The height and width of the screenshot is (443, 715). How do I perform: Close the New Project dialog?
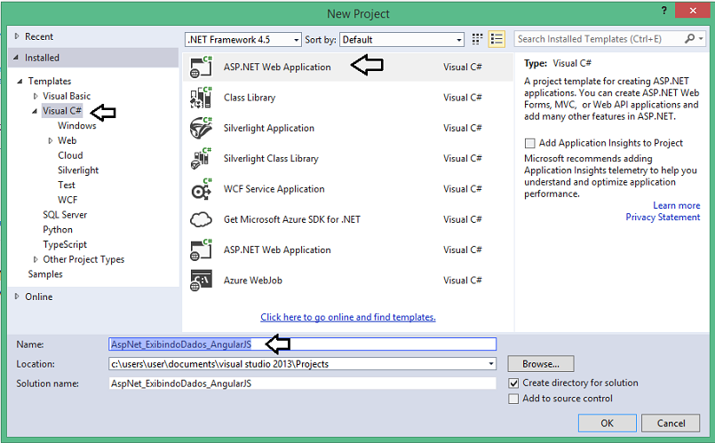[693, 10]
